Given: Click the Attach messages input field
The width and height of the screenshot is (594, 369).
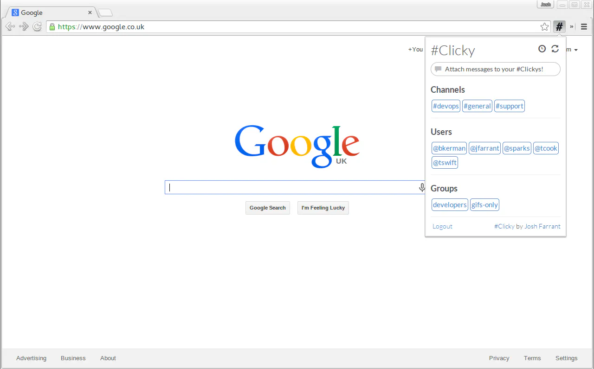Looking at the screenshot, I should click(496, 69).
